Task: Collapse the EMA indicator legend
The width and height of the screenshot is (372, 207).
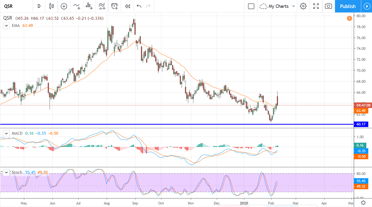Action: pyautogui.click(x=6, y=26)
